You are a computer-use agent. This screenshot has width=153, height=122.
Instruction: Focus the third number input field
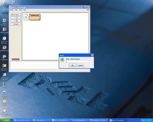[x=79, y=61]
